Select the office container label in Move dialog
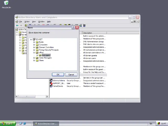The image size is (168, 126). pyautogui.click(x=41, y=52)
